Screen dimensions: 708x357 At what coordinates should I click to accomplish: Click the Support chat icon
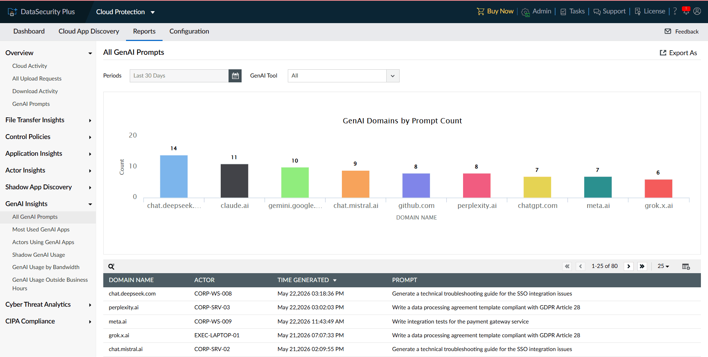[597, 12]
